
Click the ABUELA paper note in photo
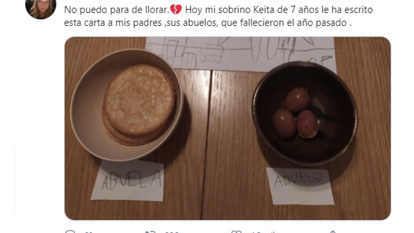tap(128, 180)
